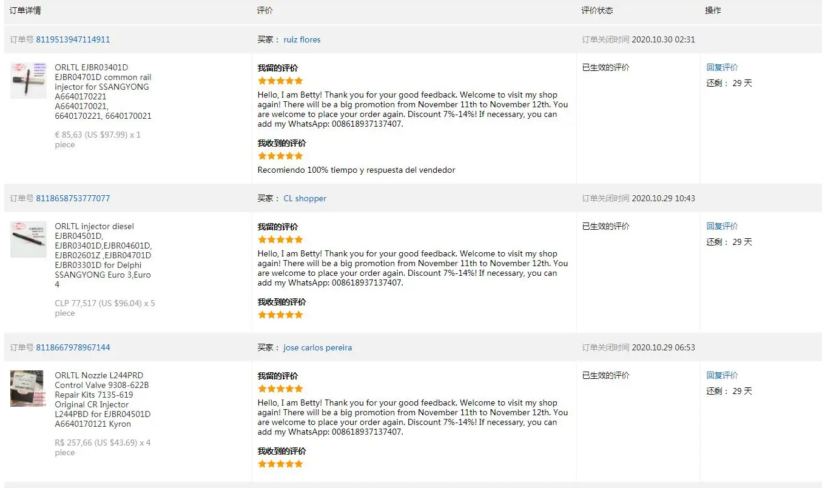Viewport: 822px width, 488px height.
Task: Open buyer jose carlos pereira's profile
Action: (x=317, y=347)
